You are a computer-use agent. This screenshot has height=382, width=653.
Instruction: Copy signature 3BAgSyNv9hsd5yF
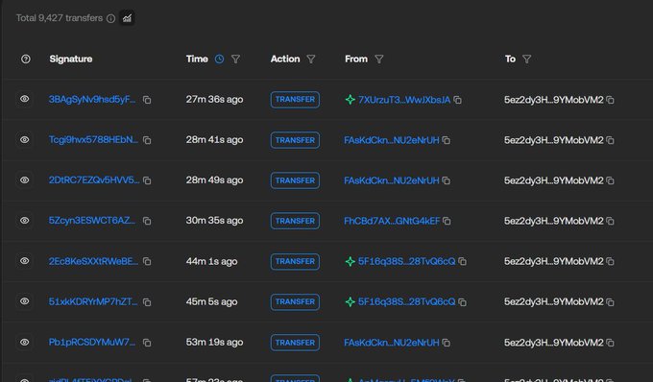[x=147, y=100]
